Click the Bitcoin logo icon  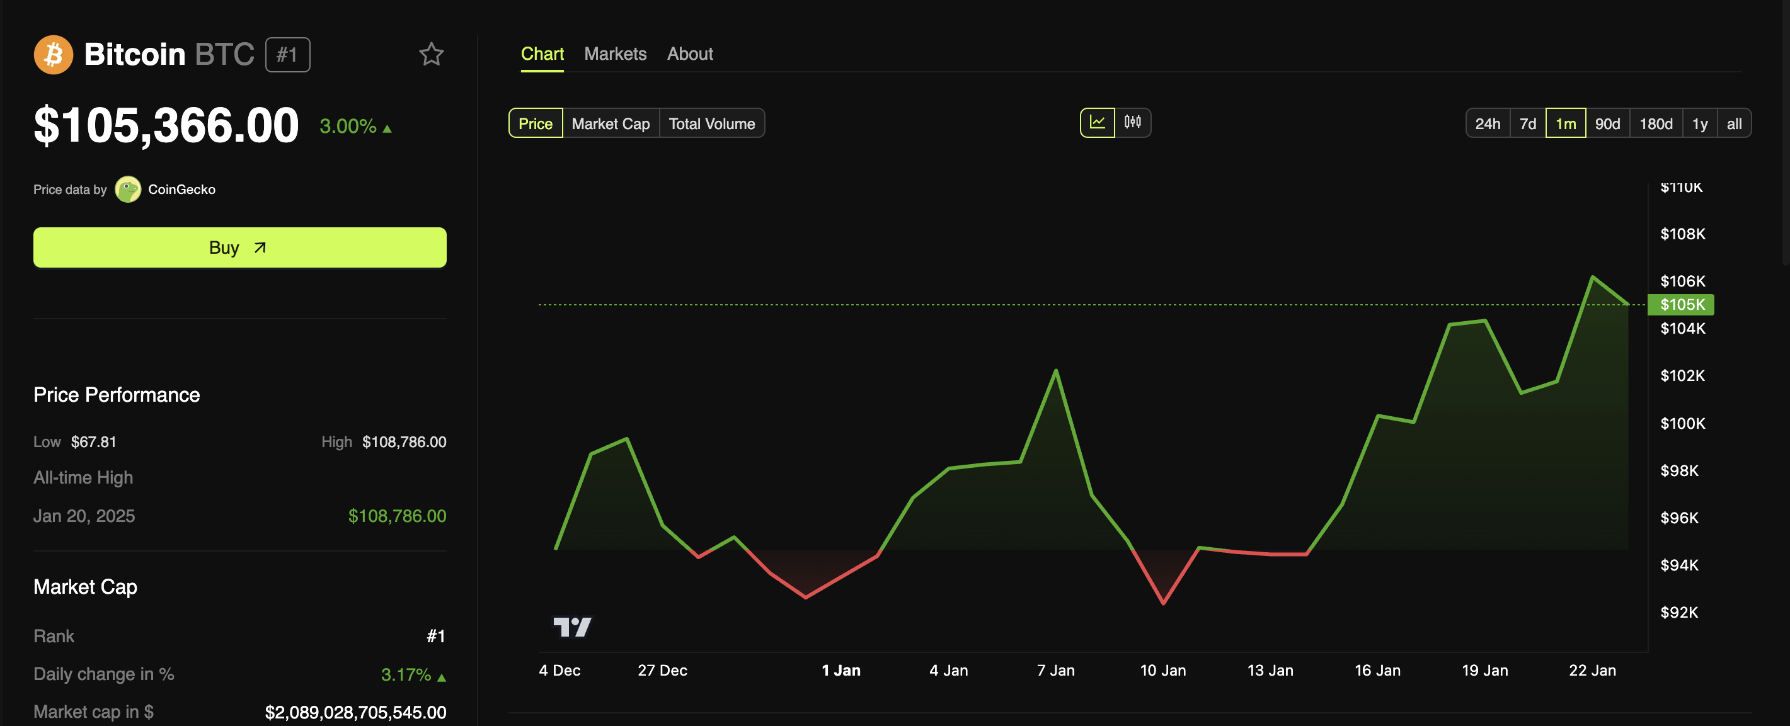(x=54, y=54)
